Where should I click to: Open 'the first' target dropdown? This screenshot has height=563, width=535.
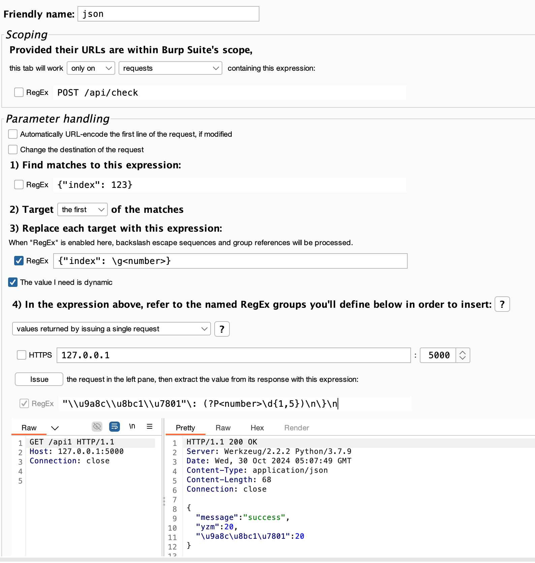83,210
